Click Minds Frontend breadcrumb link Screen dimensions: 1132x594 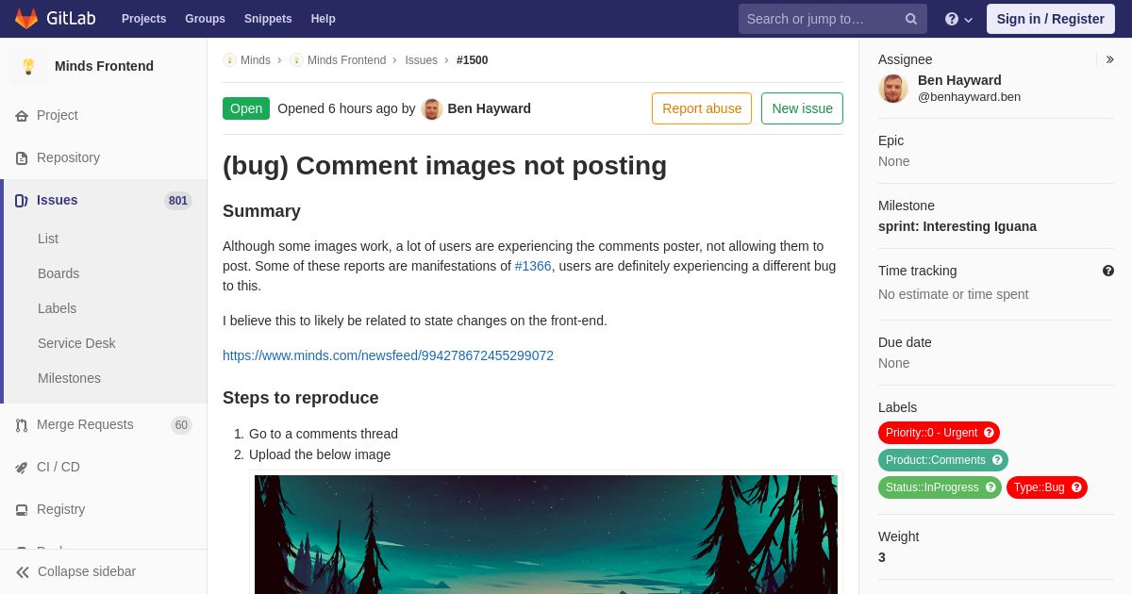(x=346, y=60)
